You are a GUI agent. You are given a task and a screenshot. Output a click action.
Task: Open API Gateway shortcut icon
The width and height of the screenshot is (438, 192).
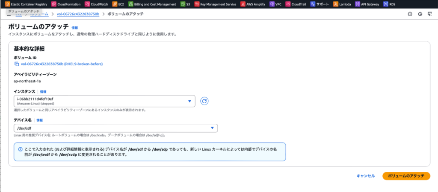(358, 4)
